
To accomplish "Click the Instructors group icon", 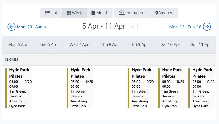I will 122,13.
